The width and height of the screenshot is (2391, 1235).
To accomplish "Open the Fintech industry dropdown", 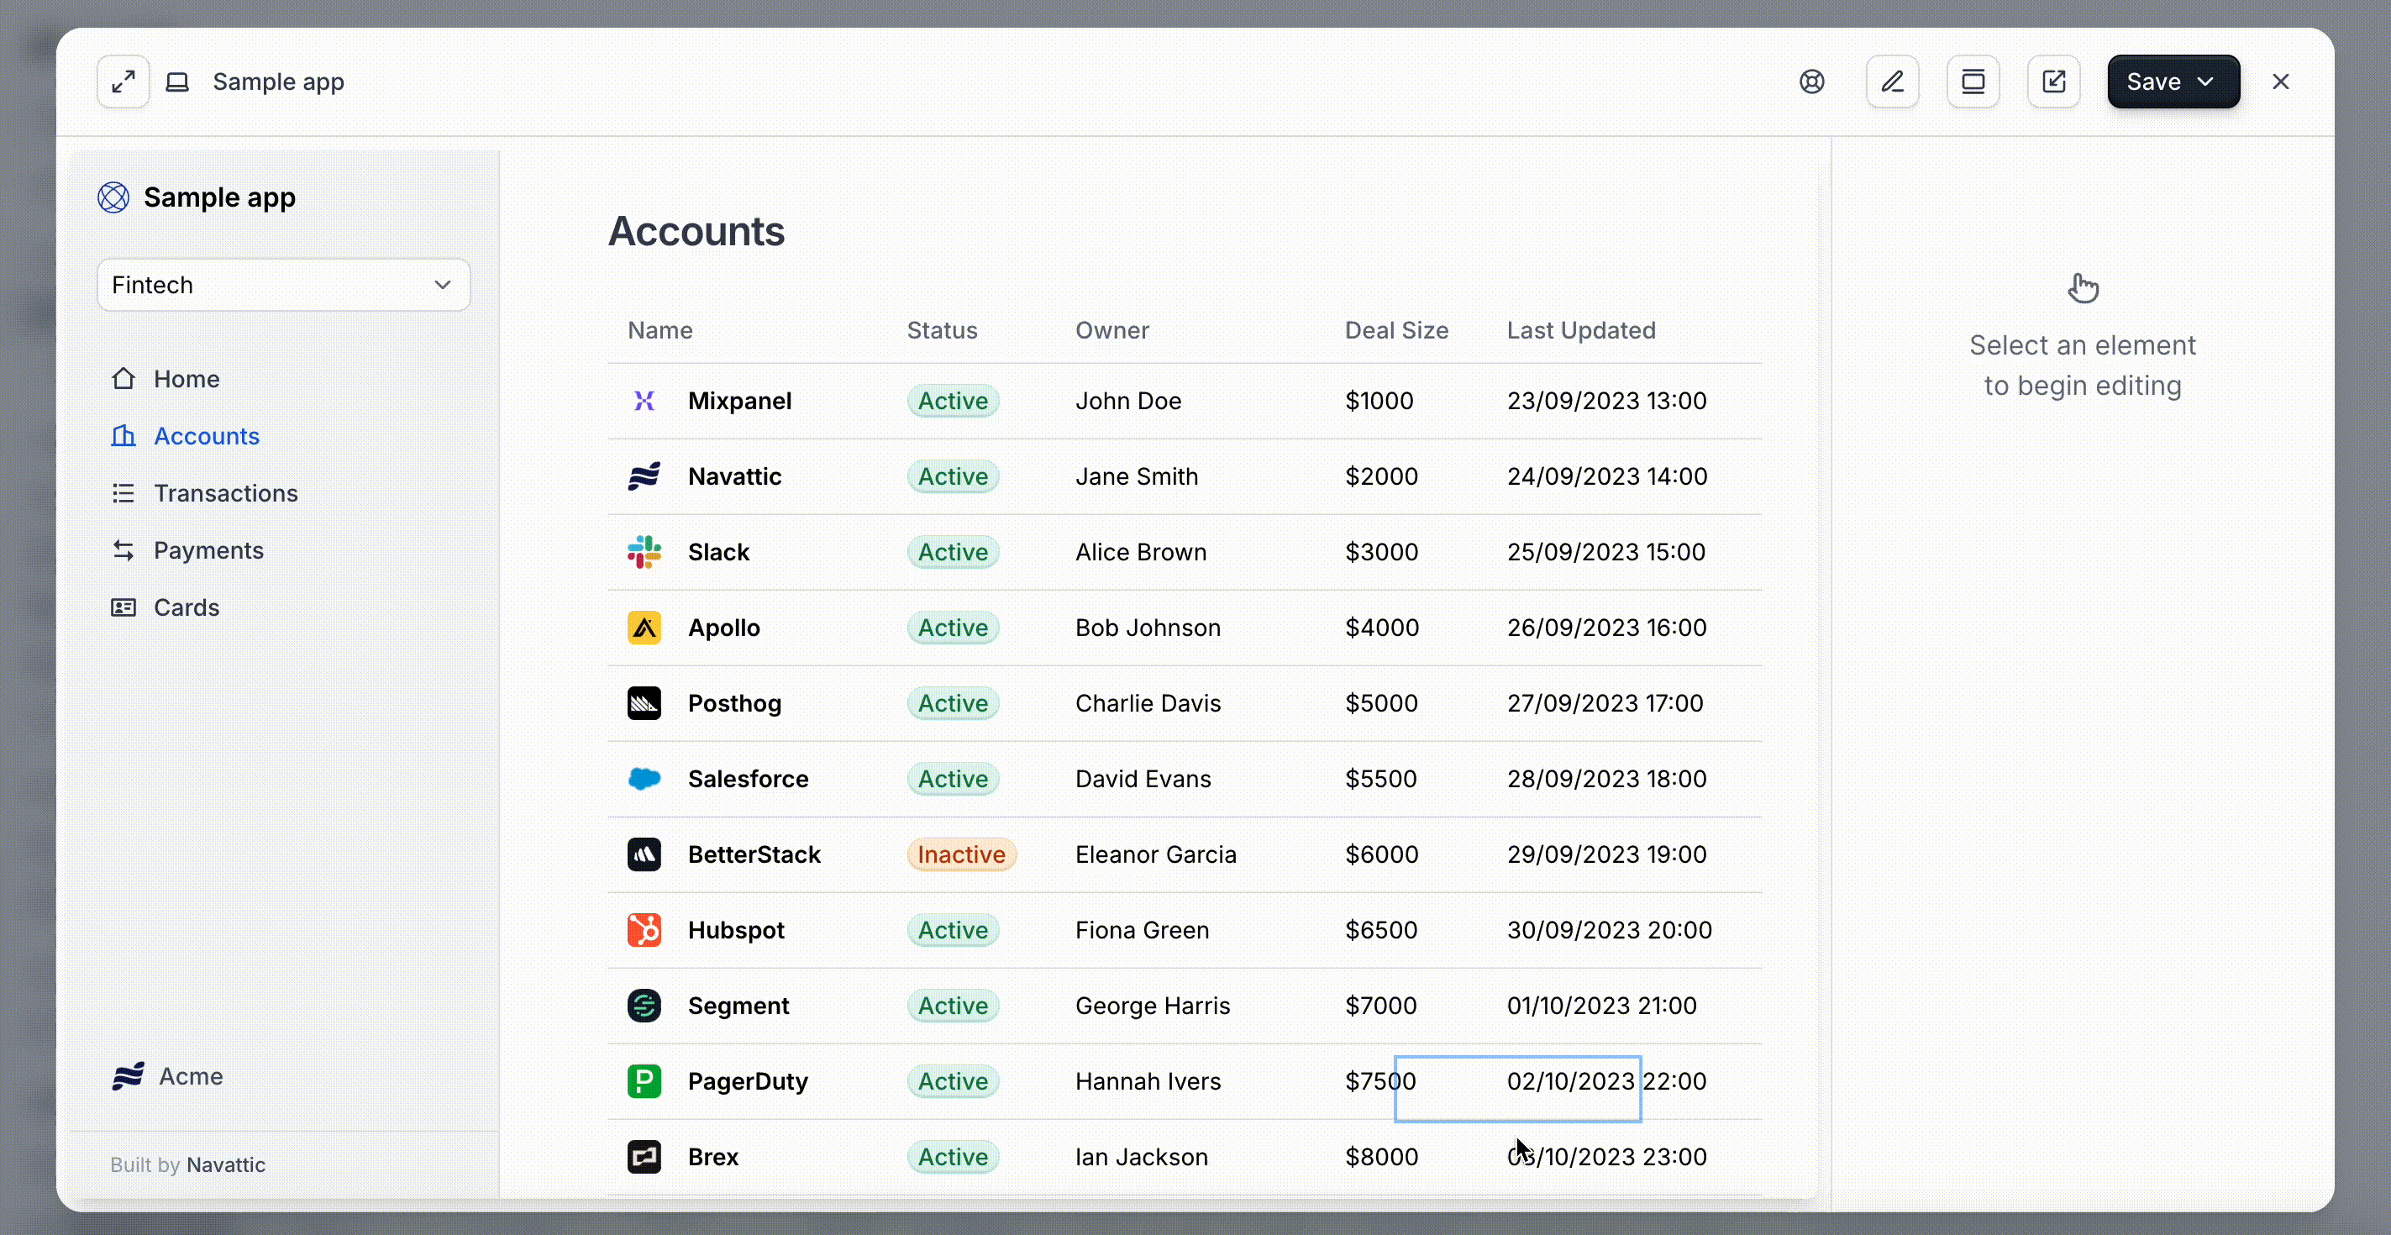I will 283,285.
